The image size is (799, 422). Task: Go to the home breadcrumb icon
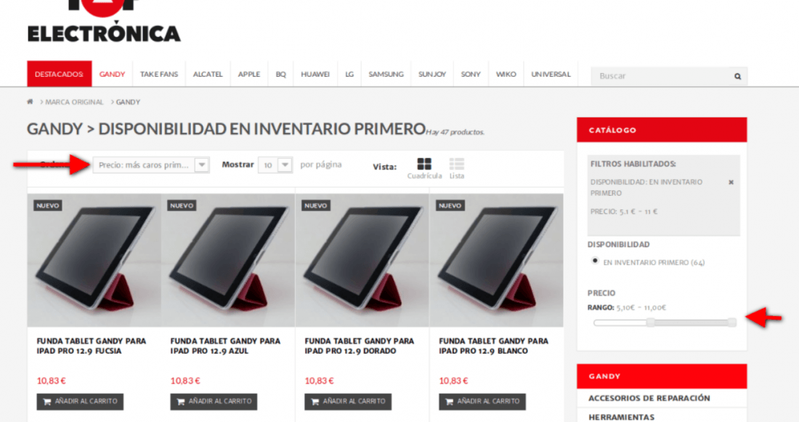coord(30,102)
